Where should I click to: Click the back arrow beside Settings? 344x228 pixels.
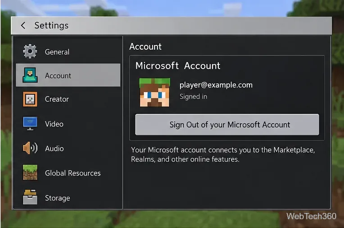point(23,25)
